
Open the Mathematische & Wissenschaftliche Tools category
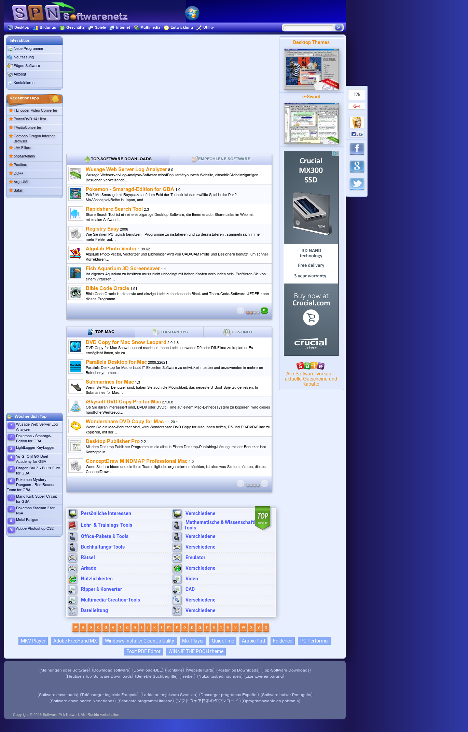point(220,525)
